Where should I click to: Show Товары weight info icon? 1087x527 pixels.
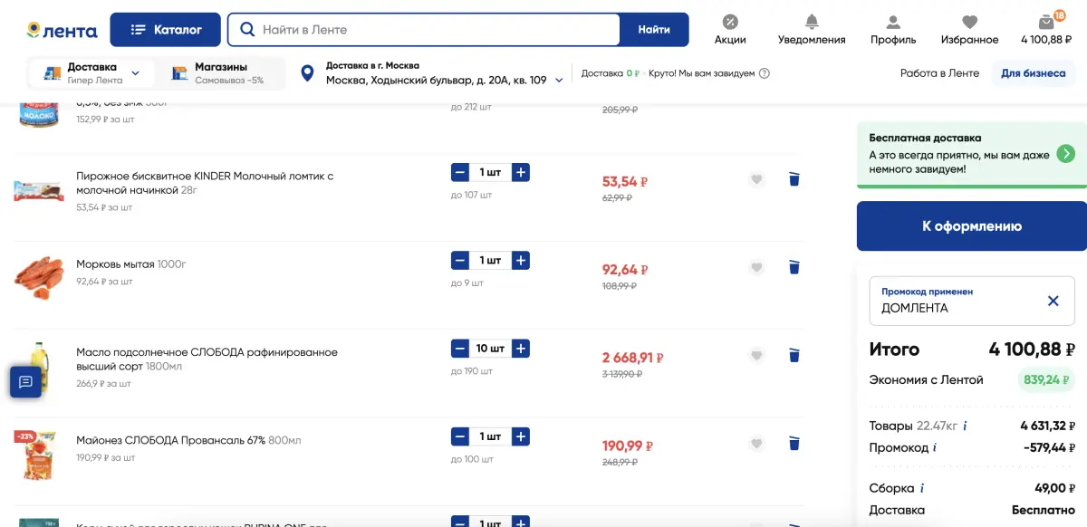click(x=965, y=426)
